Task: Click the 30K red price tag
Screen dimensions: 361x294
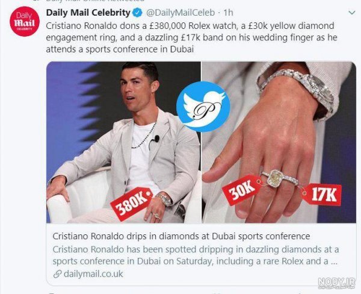Action: tap(242, 190)
